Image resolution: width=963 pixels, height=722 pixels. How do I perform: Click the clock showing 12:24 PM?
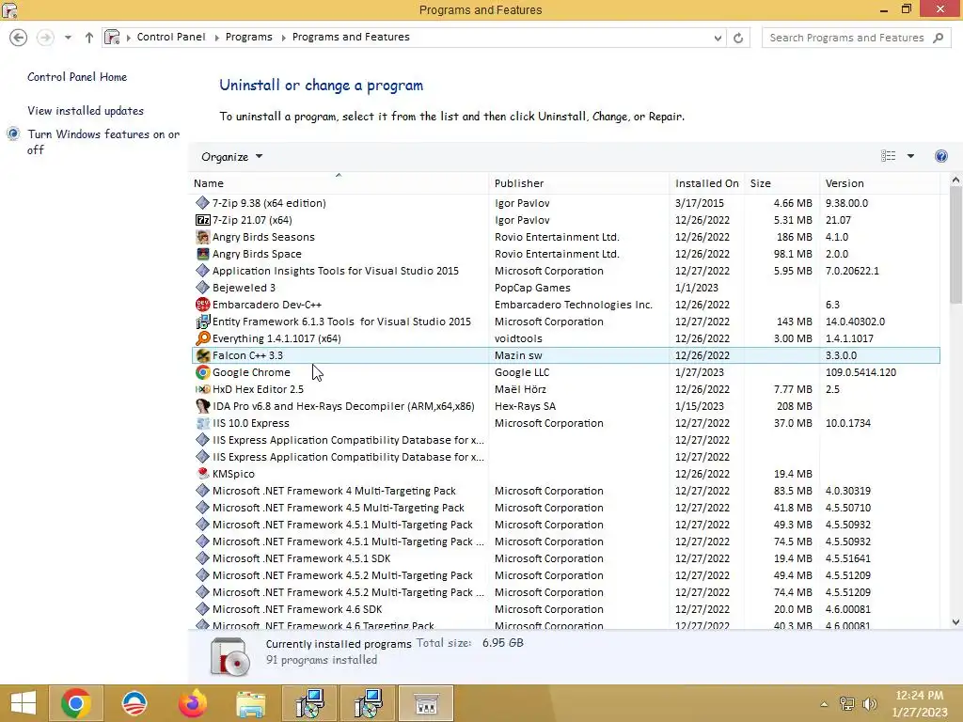(x=920, y=696)
